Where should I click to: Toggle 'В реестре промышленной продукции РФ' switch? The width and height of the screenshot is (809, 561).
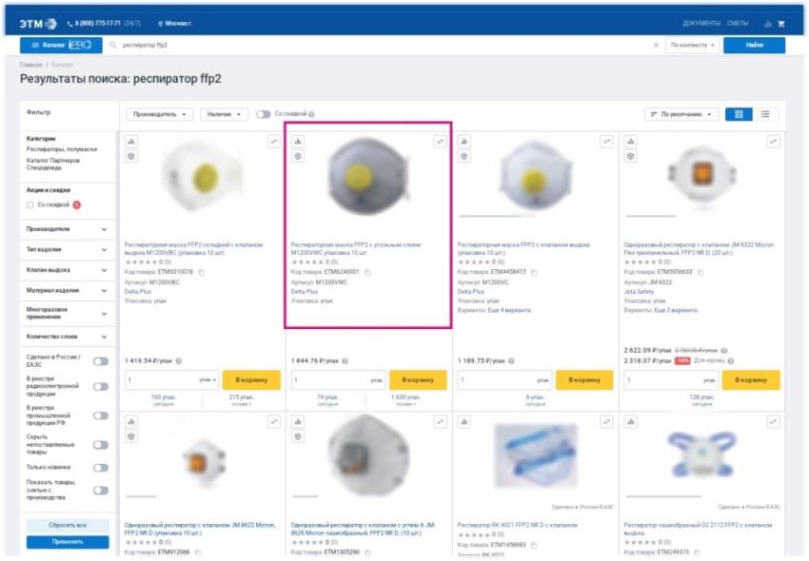[x=101, y=416]
